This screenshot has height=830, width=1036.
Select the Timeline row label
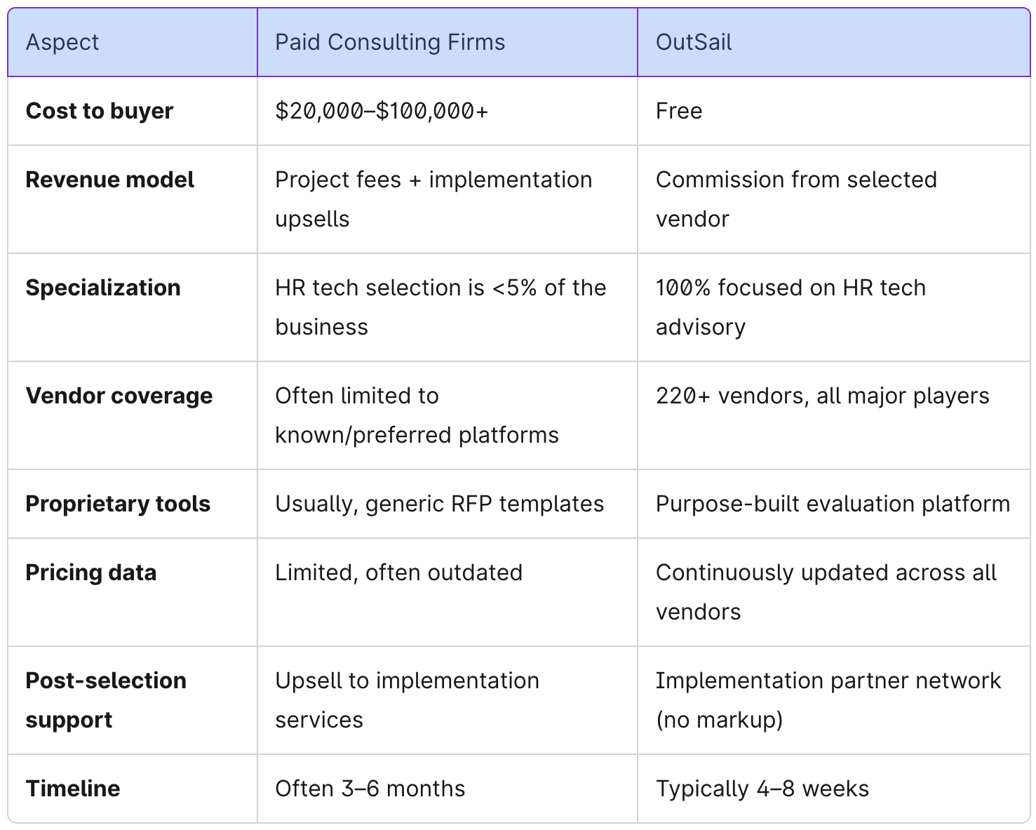pyautogui.click(x=72, y=789)
